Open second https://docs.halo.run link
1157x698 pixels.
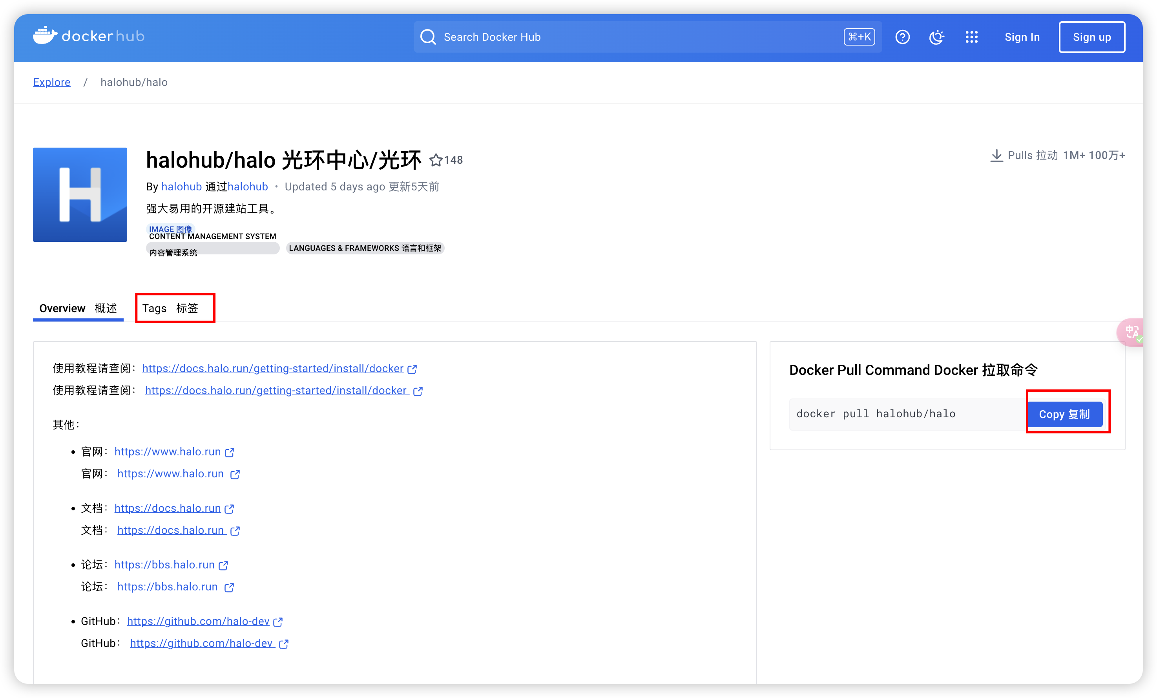tap(172, 530)
